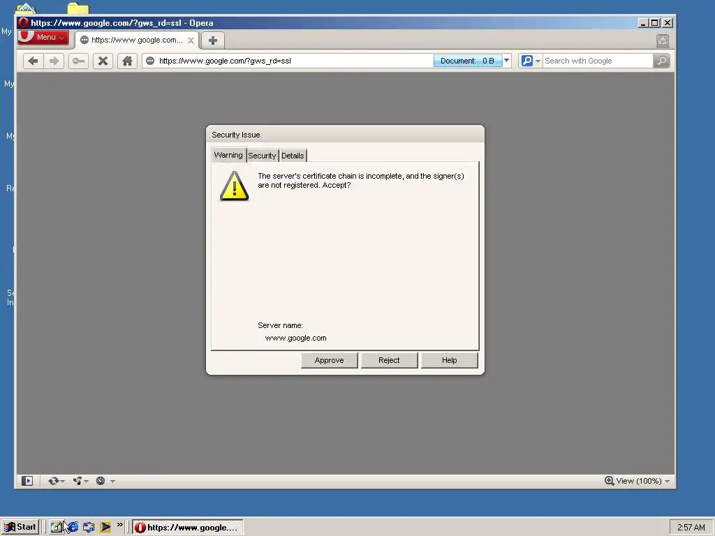715x536 pixels.
Task: Focus the Search with Google field
Action: [x=598, y=61]
